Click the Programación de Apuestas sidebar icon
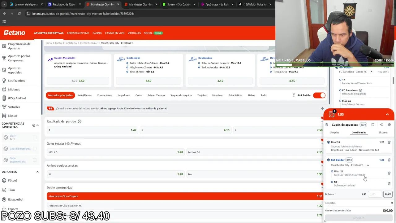Image resolution: width=396 pixels, height=223 pixels. coord(4,46)
